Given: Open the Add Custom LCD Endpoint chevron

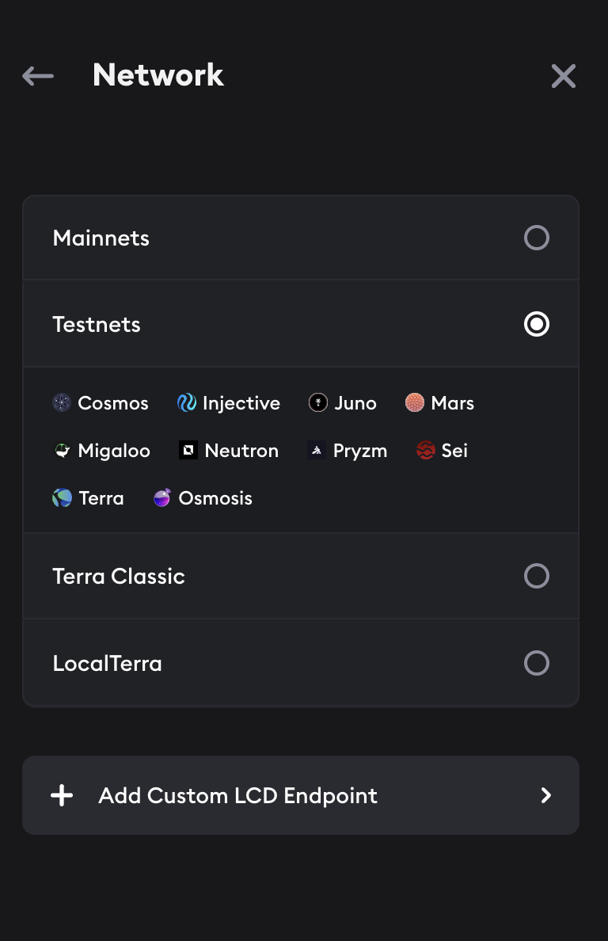Looking at the screenshot, I should (545, 795).
